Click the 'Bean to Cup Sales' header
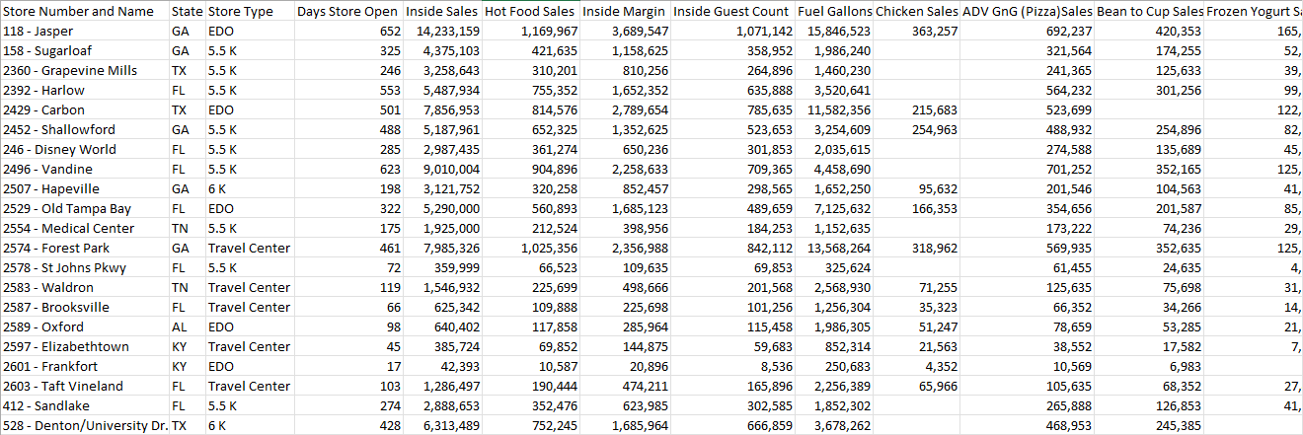Screen dimensions: 1303x435 point(1150,12)
